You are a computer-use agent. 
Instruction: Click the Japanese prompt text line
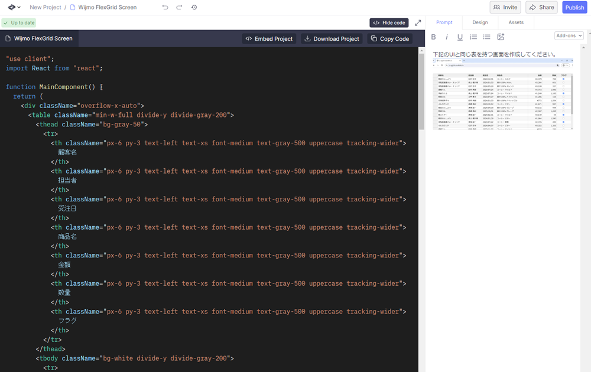(x=495, y=54)
